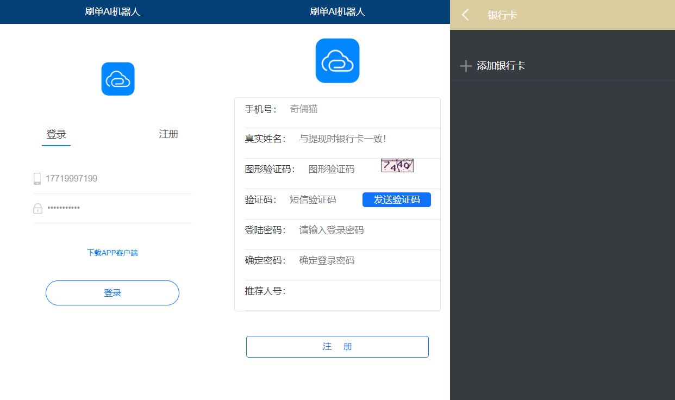Click the 登陆密码： label

pos(266,230)
